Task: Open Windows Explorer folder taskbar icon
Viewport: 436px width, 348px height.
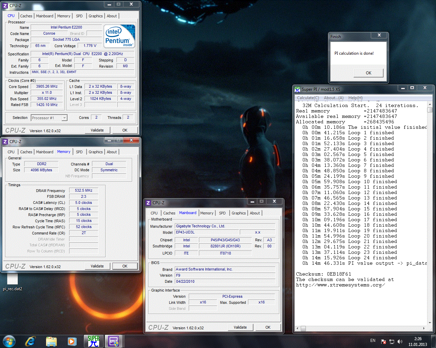Action: 51,341
